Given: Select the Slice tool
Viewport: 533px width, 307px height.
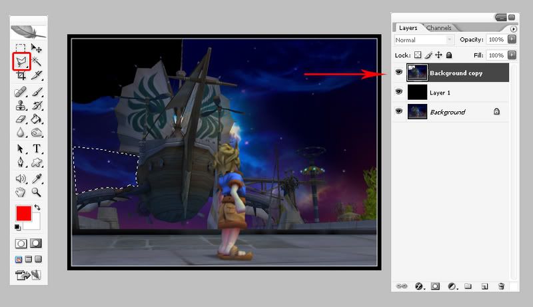Looking at the screenshot, I should [37, 75].
